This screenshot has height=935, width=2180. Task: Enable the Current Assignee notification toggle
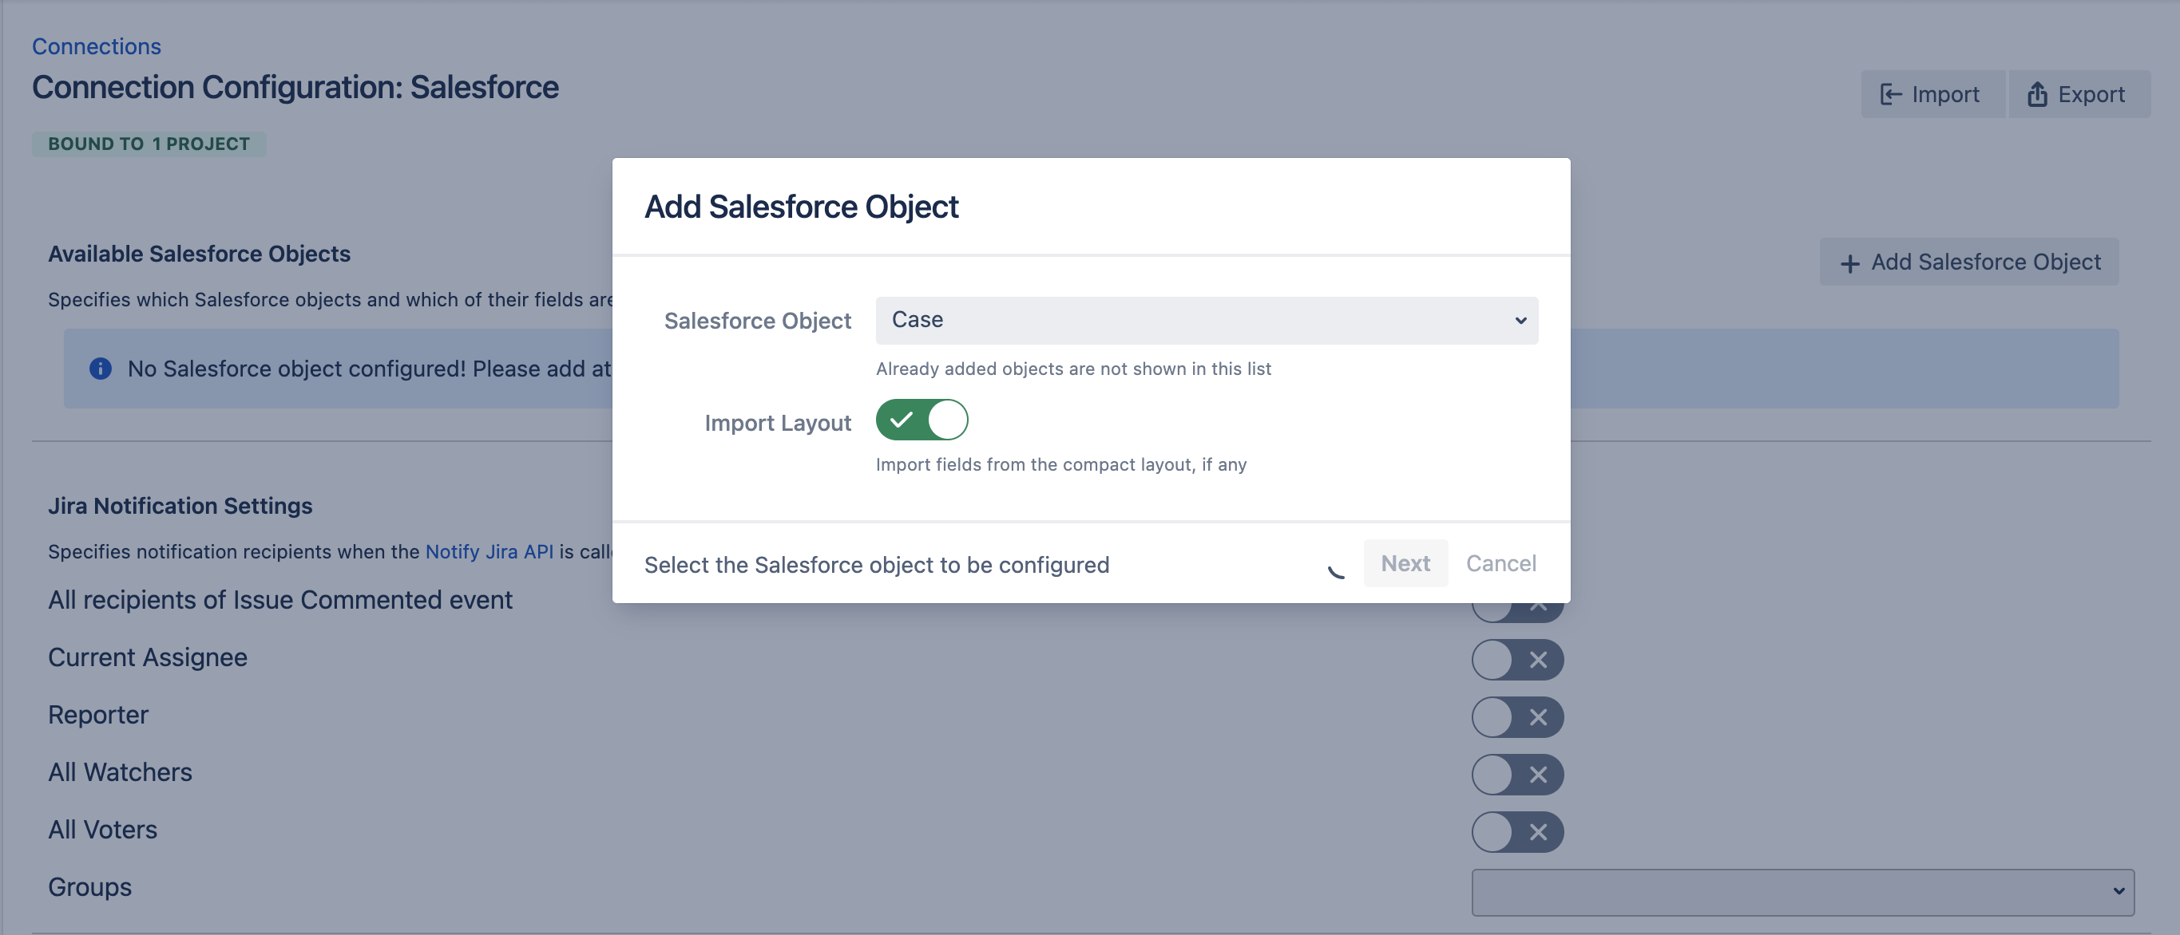[x=1517, y=660]
